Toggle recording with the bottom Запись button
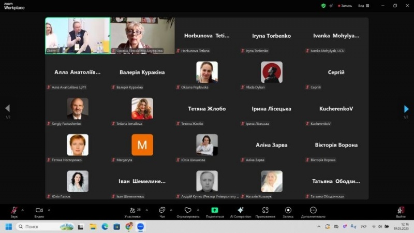Viewport: 414px width, 233px height. (x=288, y=210)
